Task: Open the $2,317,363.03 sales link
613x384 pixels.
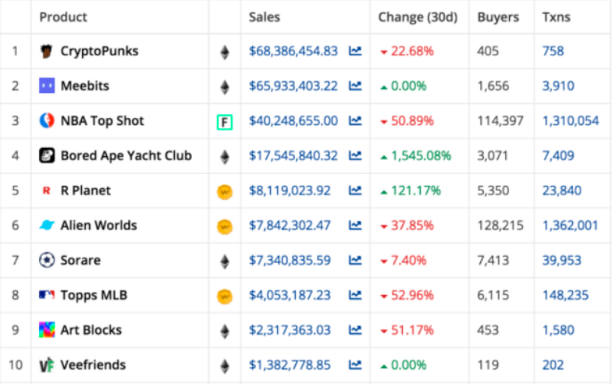Action: pyautogui.click(x=290, y=330)
